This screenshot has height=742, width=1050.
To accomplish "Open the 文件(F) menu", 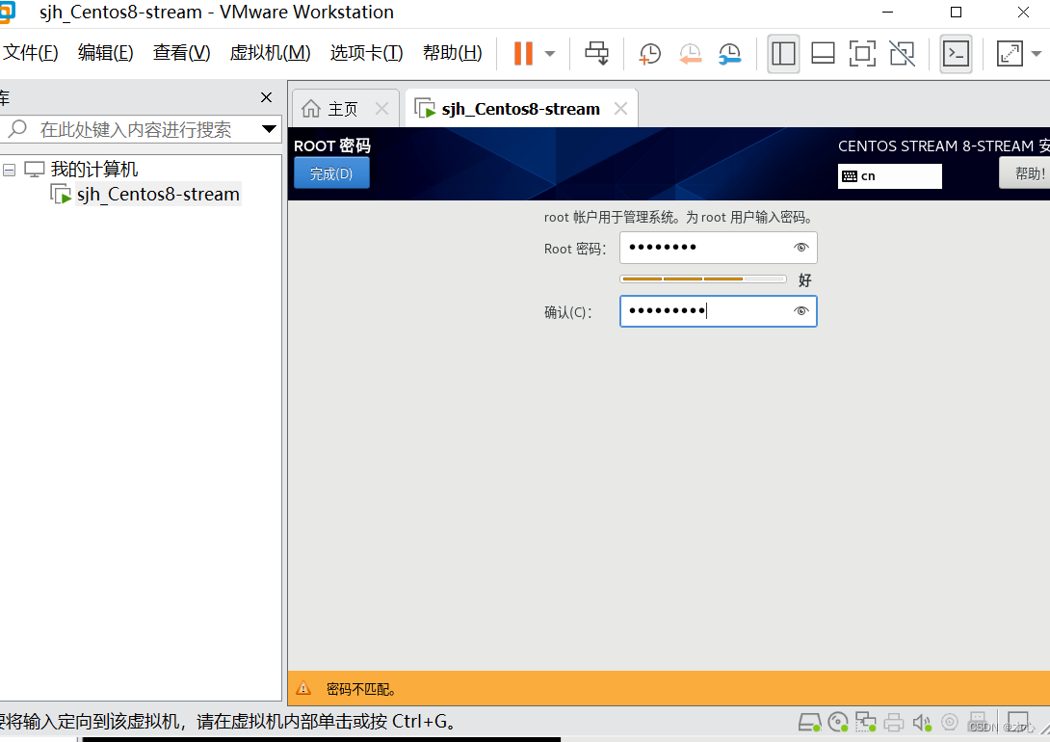I will click(30, 53).
